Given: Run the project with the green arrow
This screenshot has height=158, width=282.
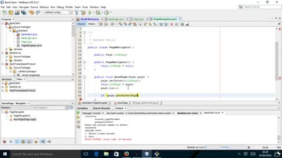Looking at the screenshot, I should pos(90,13).
